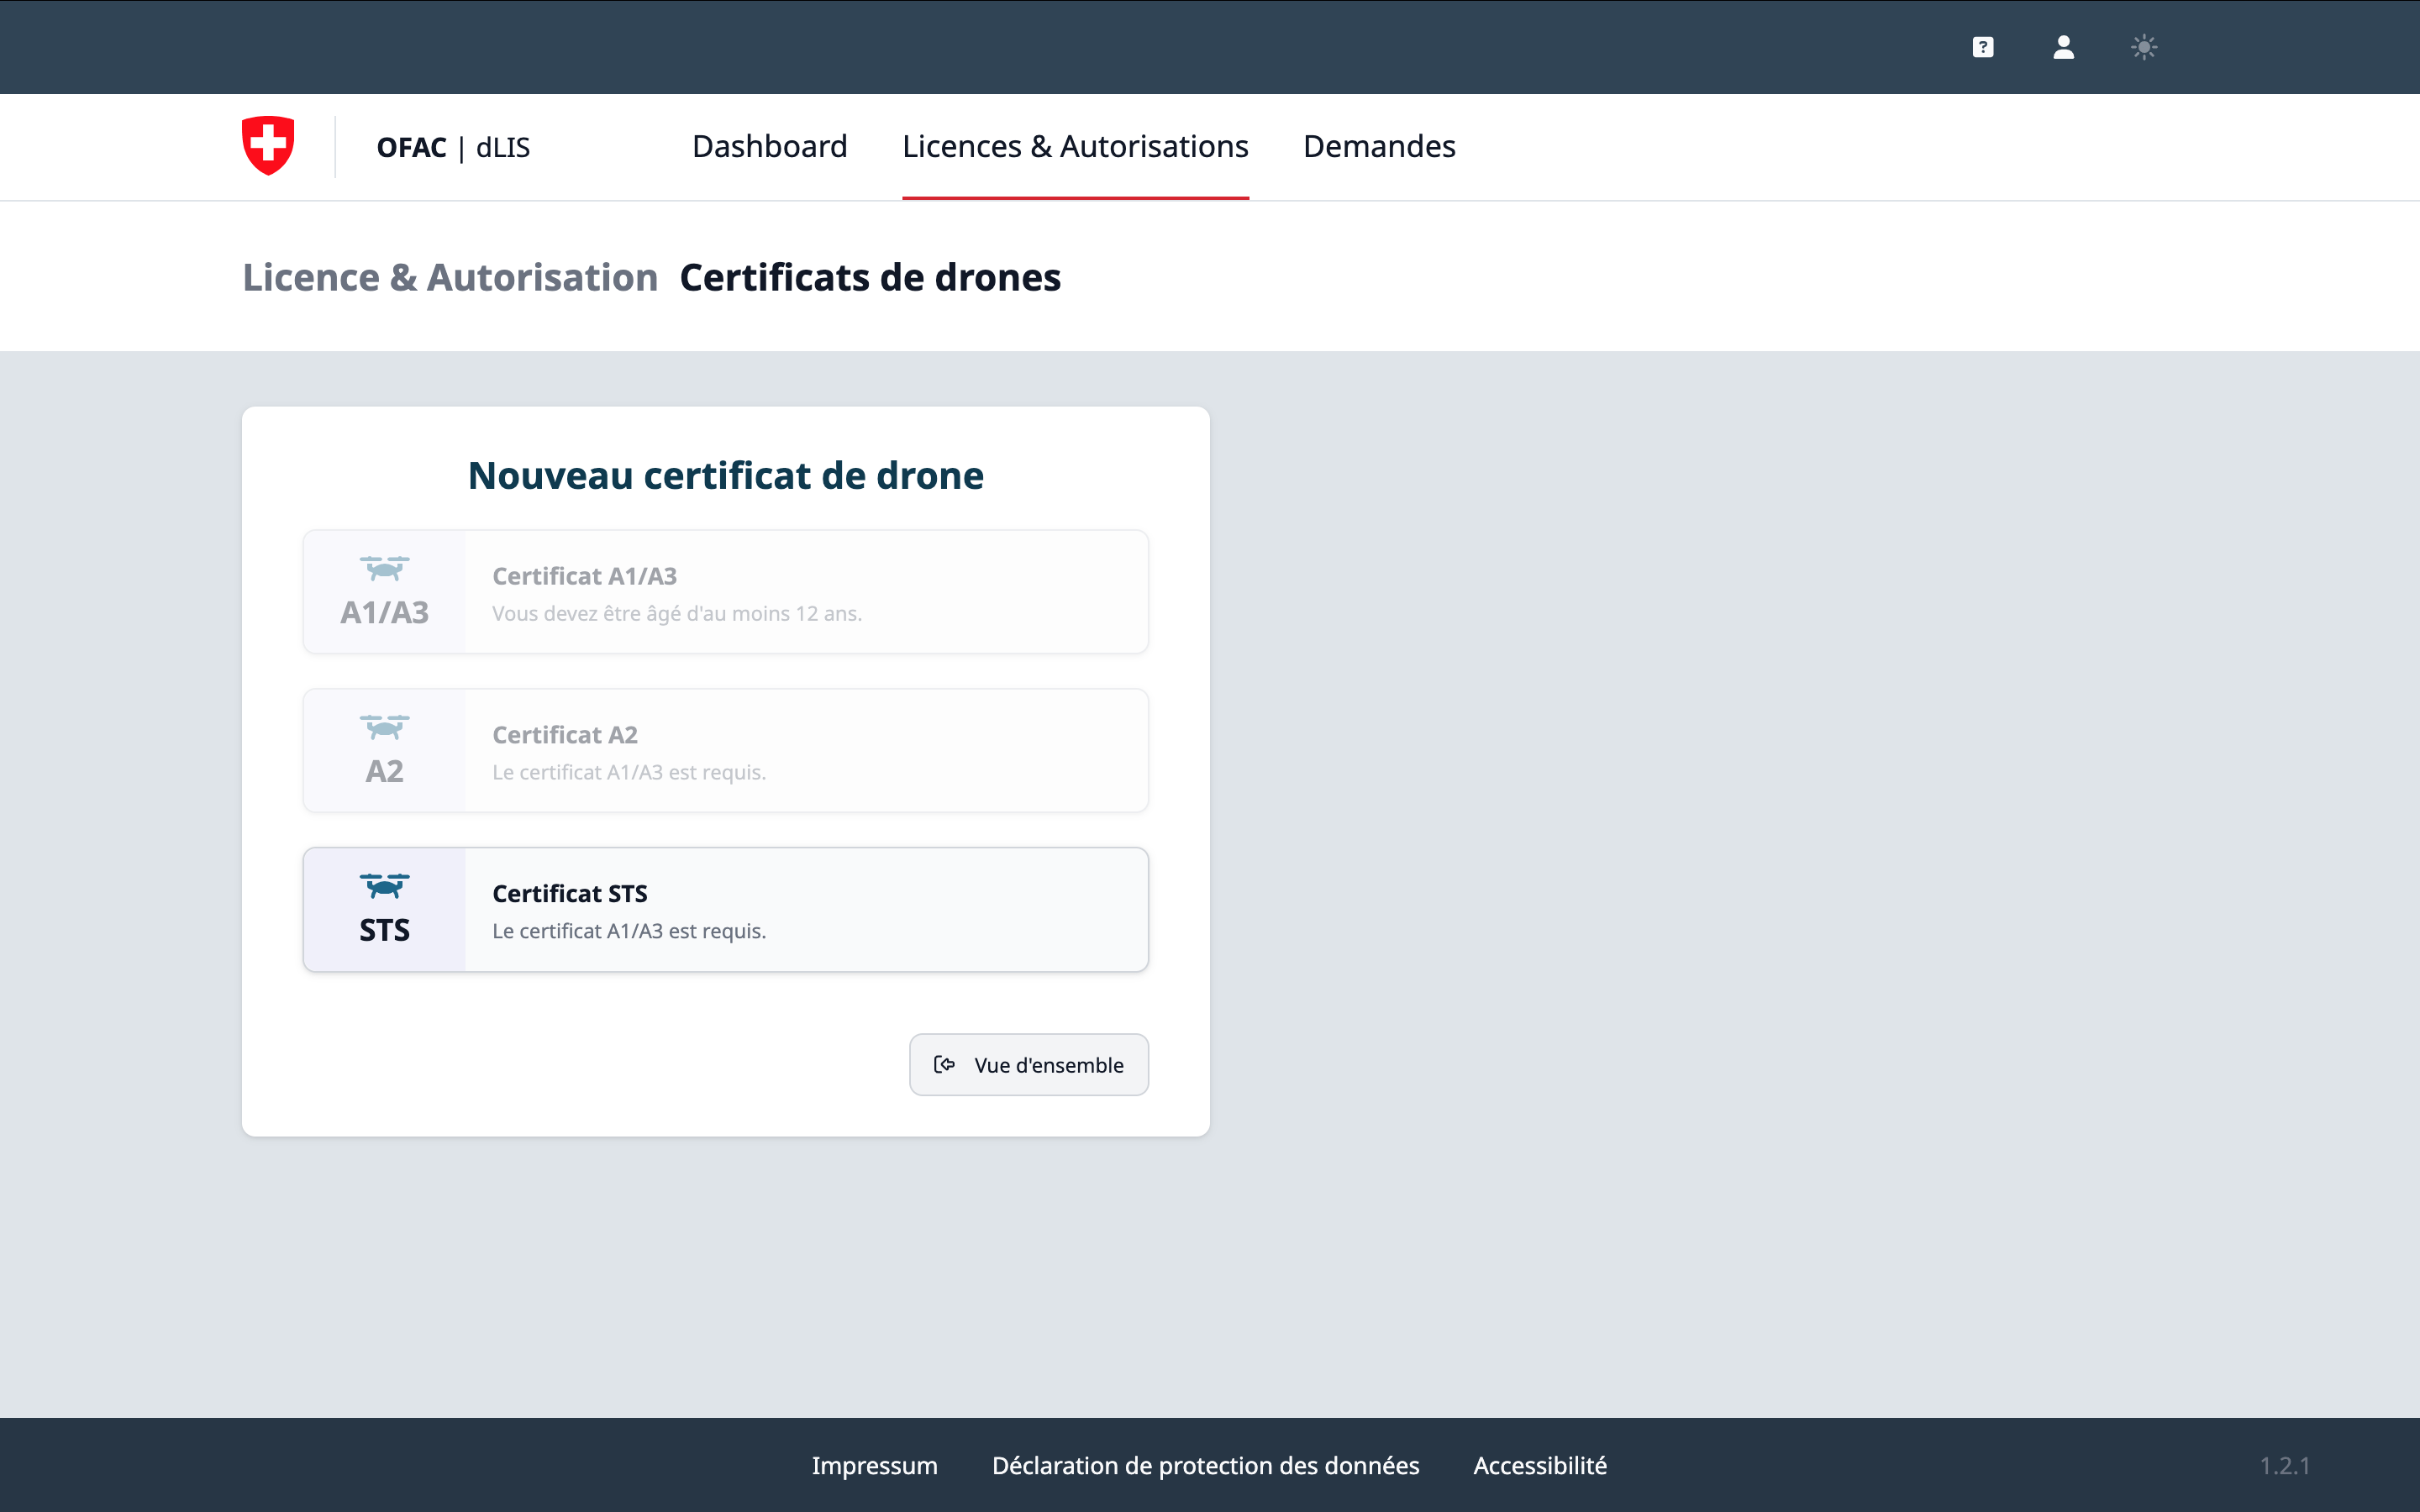
Task: Switch to Licences & Autorisations tab
Action: (x=1075, y=146)
